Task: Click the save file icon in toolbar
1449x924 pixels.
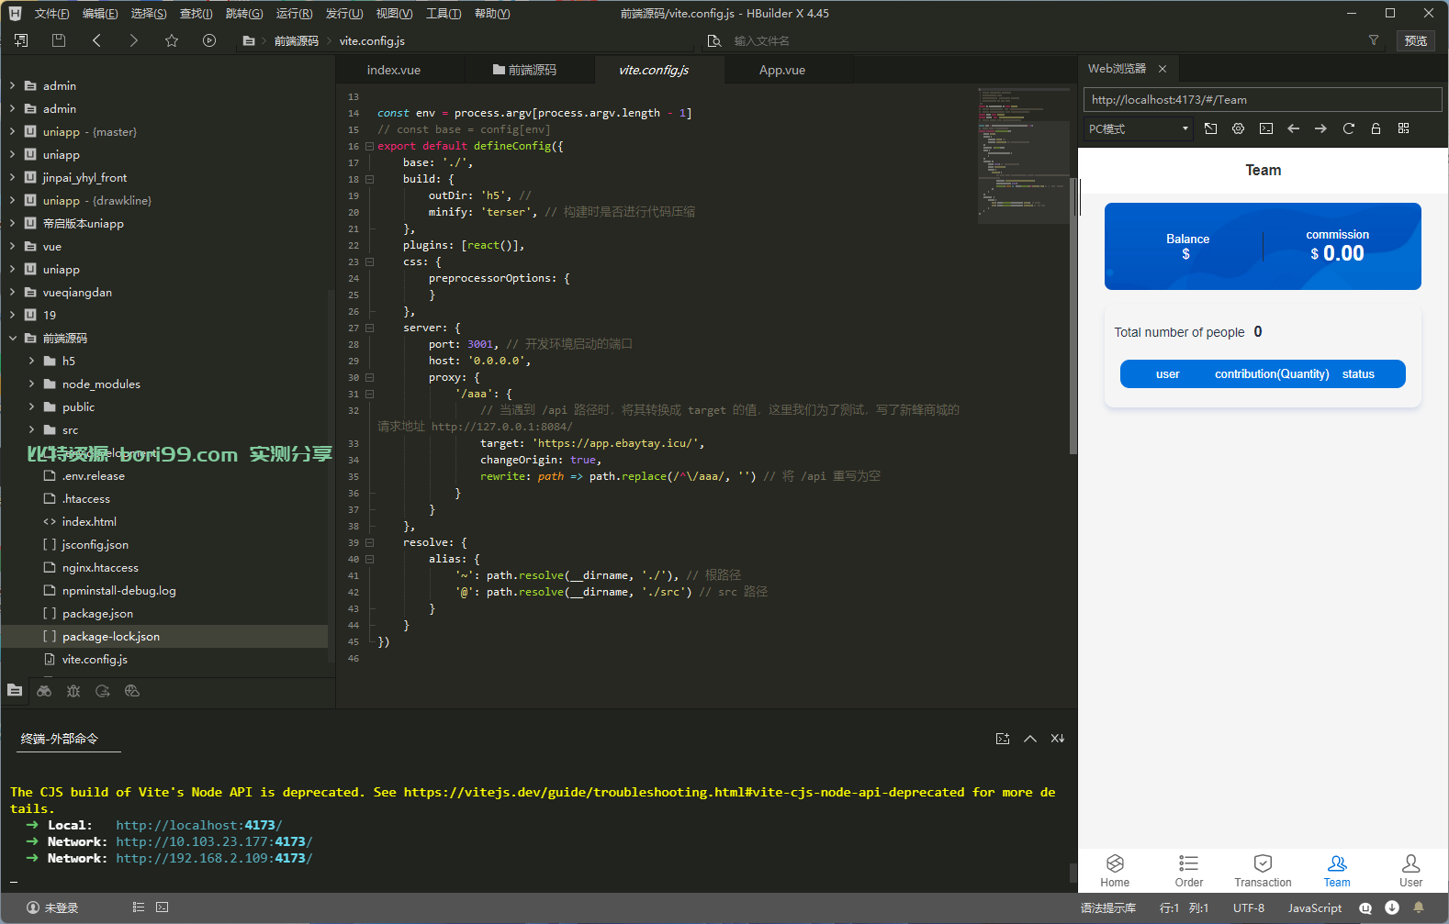Action: tap(59, 40)
